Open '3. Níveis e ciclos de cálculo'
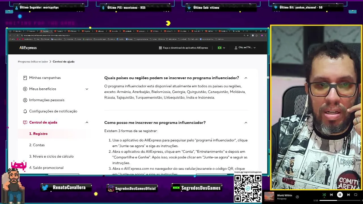This screenshot has height=204, width=363. click(51, 156)
